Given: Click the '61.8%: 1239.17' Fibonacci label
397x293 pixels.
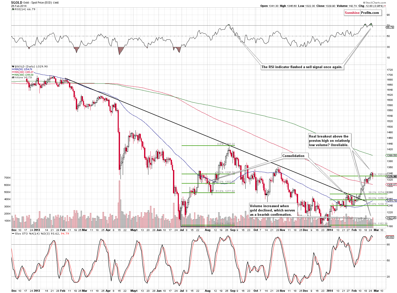Looking at the screenshot, I should [x=378, y=204].
